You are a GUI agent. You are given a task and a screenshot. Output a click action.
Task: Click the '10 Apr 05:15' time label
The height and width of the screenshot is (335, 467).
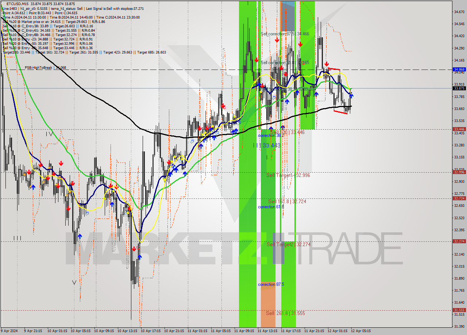point(80,331)
